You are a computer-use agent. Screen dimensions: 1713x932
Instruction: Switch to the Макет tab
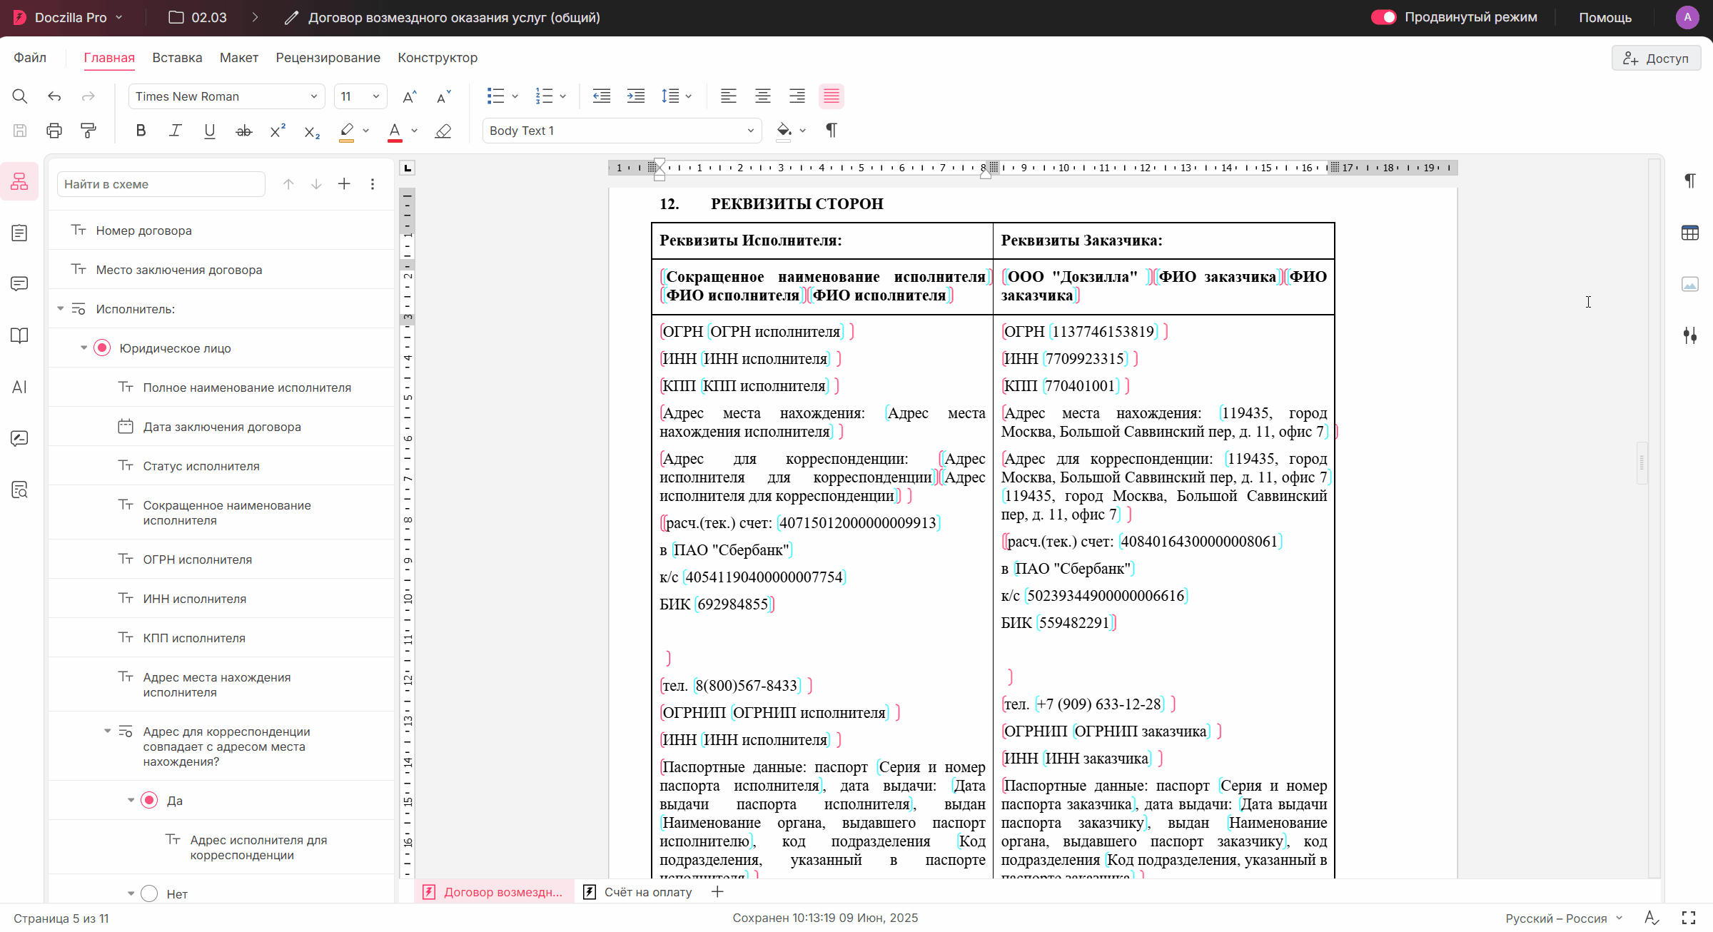(239, 58)
